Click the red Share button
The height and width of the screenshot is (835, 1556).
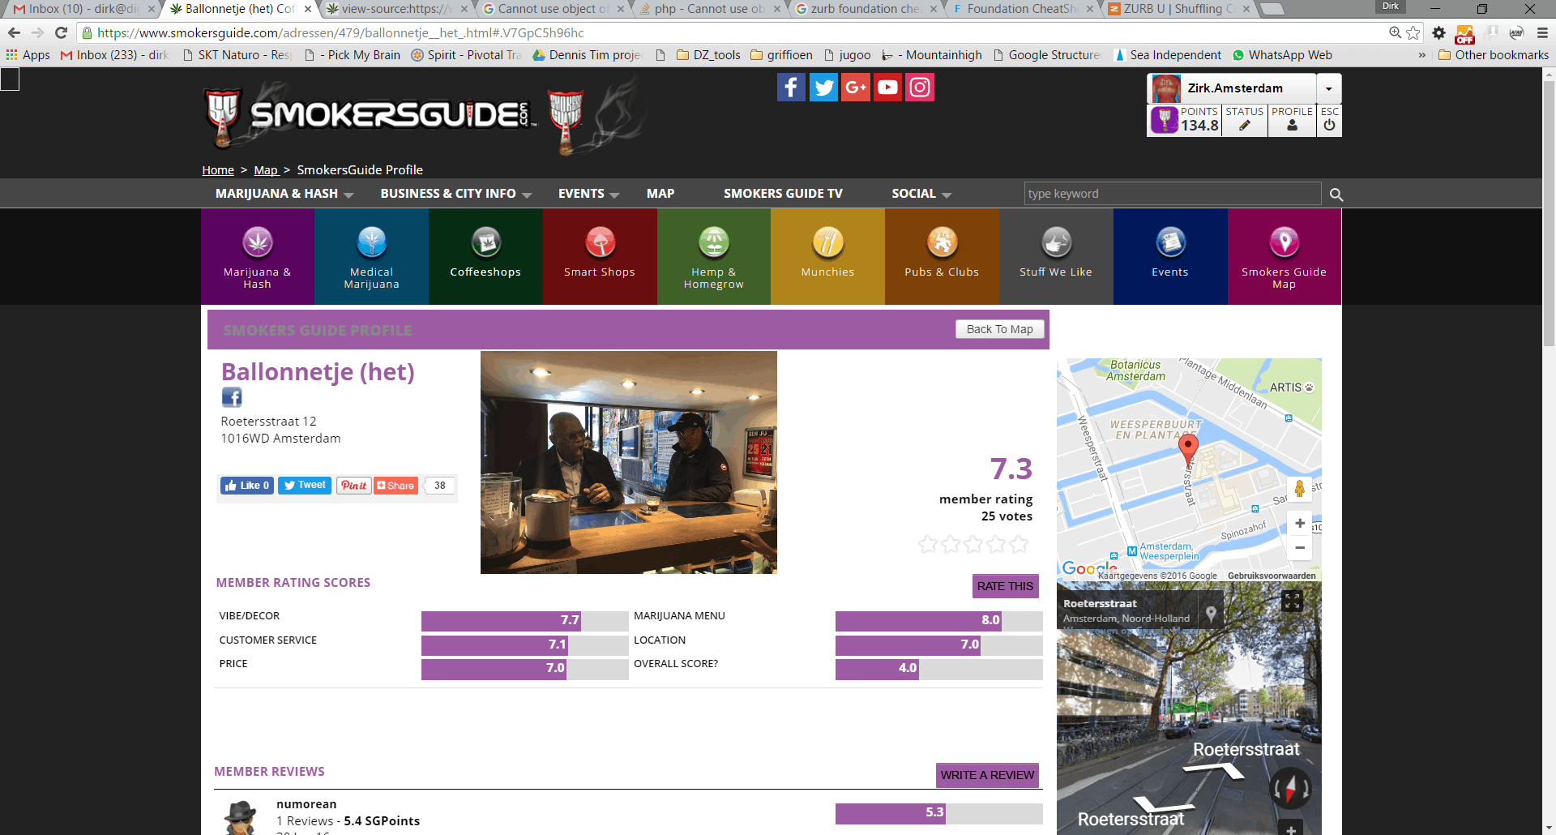pyautogui.click(x=396, y=486)
